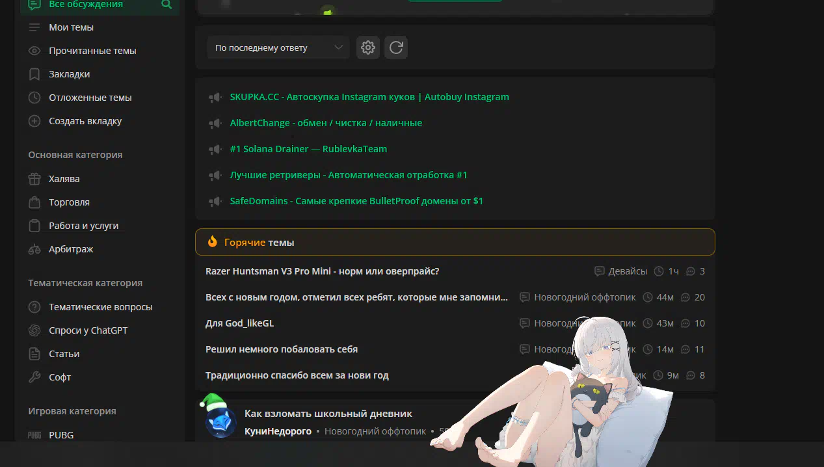Click the Халява gift icon

coord(35,179)
